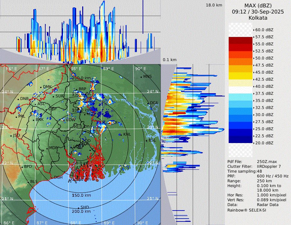Pick the JSD station marker
291x225 pixels.
(11, 136)
